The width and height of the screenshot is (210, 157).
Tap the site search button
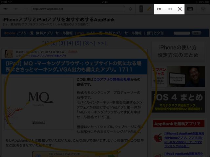click(196, 33)
